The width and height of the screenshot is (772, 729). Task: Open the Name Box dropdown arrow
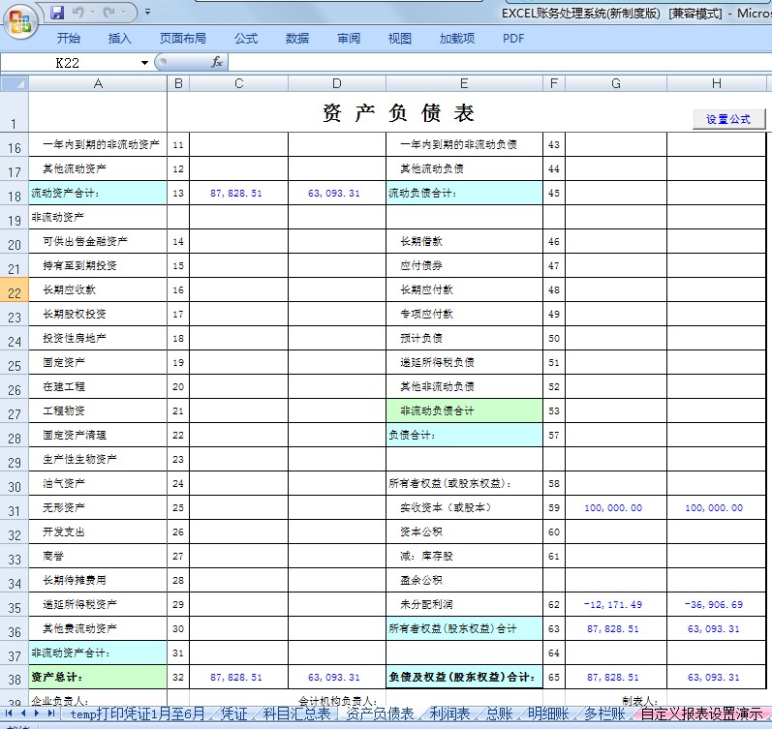point(145,63)
